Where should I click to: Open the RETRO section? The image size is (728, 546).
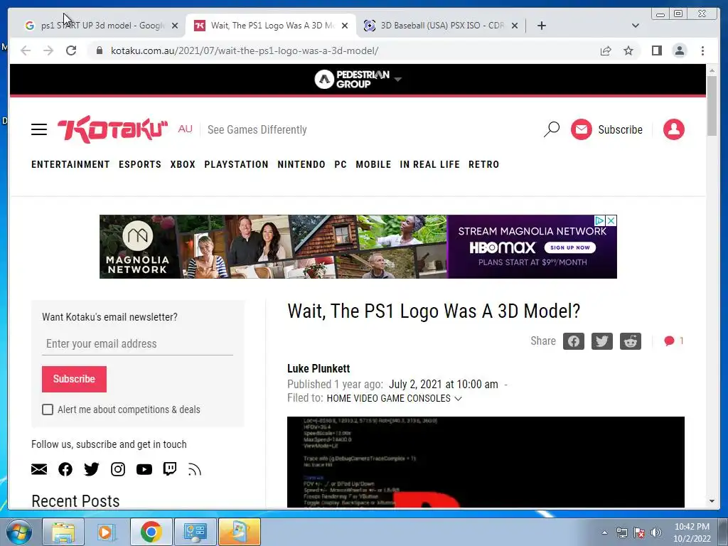(x=483, y=164)
